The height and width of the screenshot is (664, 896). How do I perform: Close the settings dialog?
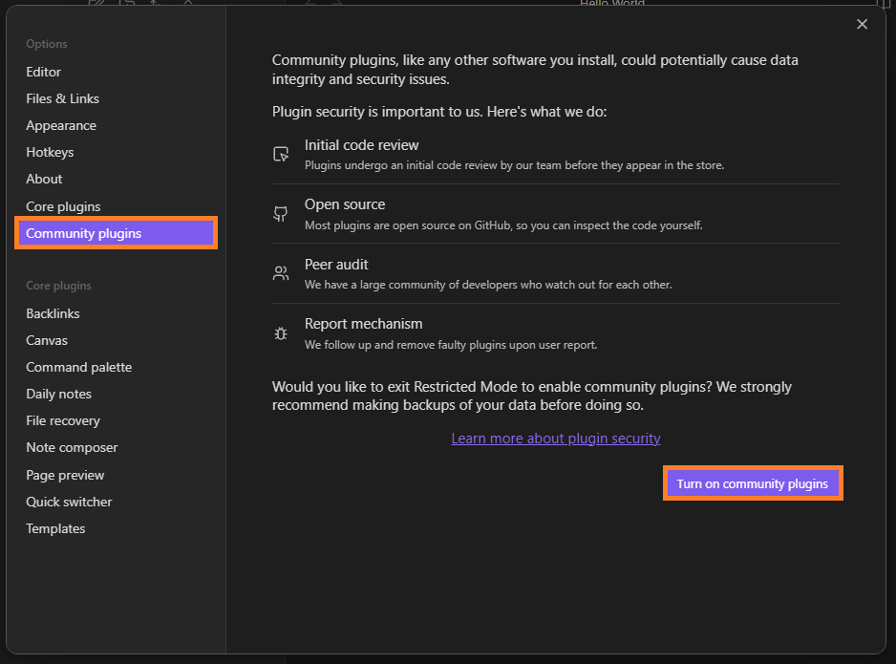[x=862, y=24]
